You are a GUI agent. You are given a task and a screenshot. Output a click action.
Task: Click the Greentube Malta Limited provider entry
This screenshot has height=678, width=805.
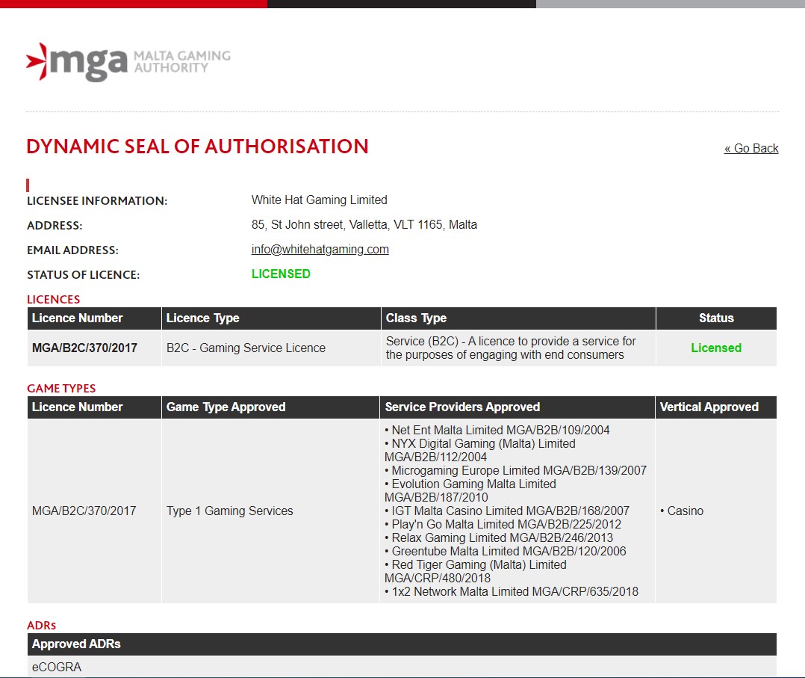(506, 551)
